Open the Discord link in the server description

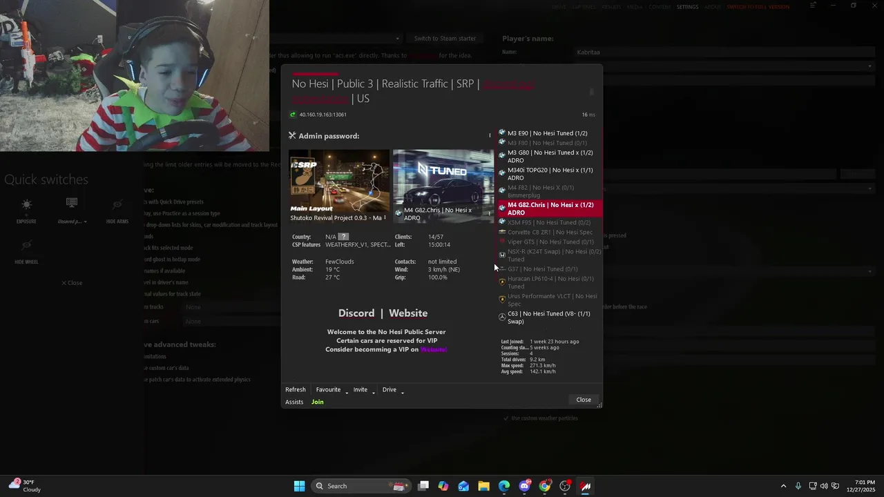356,313
